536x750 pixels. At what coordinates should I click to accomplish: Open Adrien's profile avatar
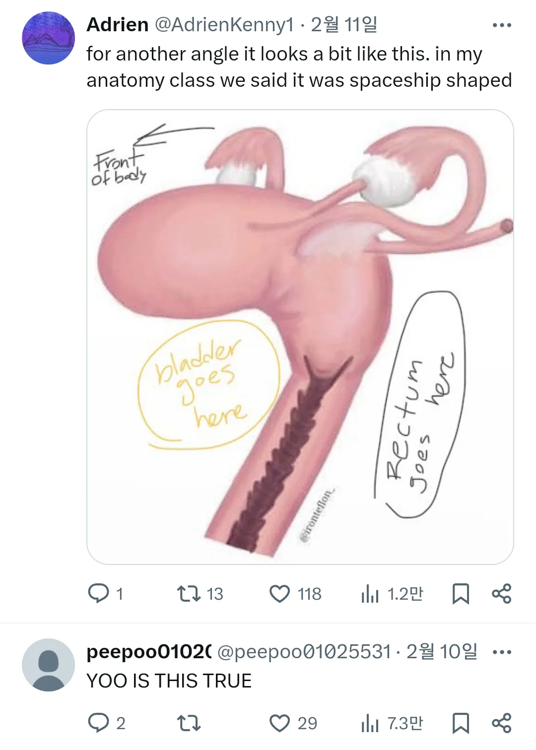tap(48, 38)
